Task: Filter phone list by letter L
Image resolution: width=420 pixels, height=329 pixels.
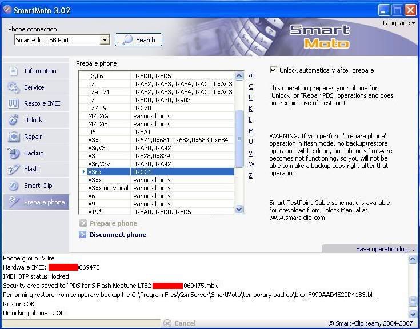Action: point(250,119)
